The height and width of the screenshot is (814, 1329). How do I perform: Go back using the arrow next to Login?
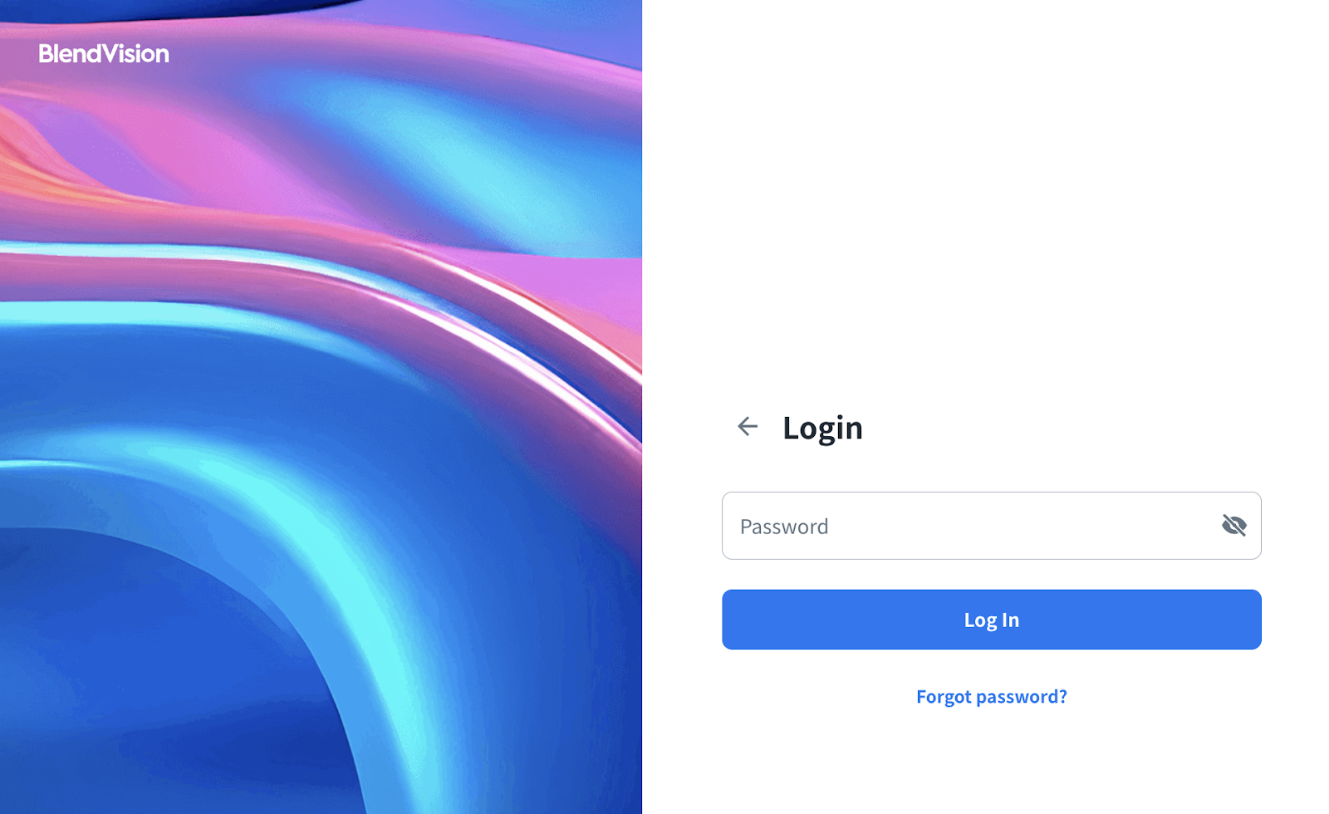pyautogui.click(x=748, y=426)
